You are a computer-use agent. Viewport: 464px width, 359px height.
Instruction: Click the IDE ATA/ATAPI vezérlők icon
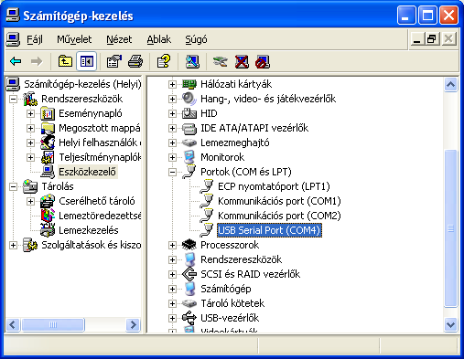189,128
